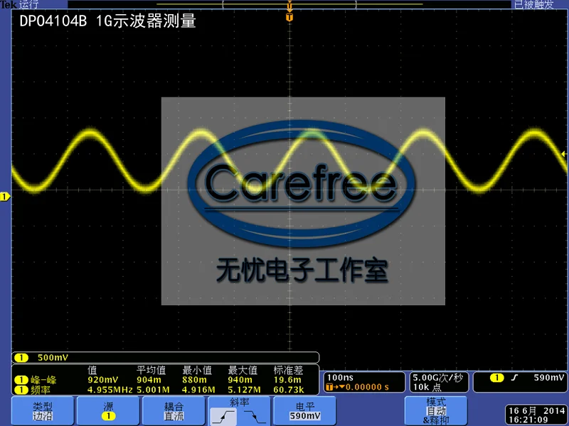569x426 pixels.
Task: Click the clock time 16:21:09
Action: [528, 420]
